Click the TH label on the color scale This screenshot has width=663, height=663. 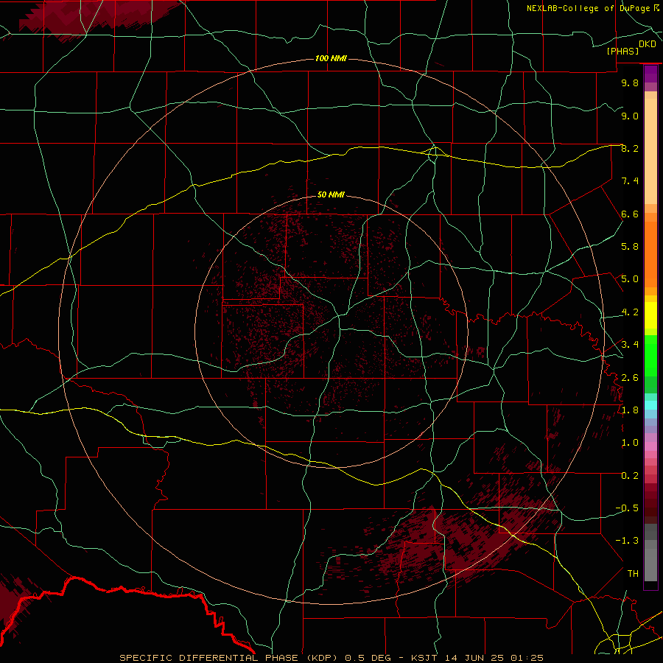click(633, 574)
